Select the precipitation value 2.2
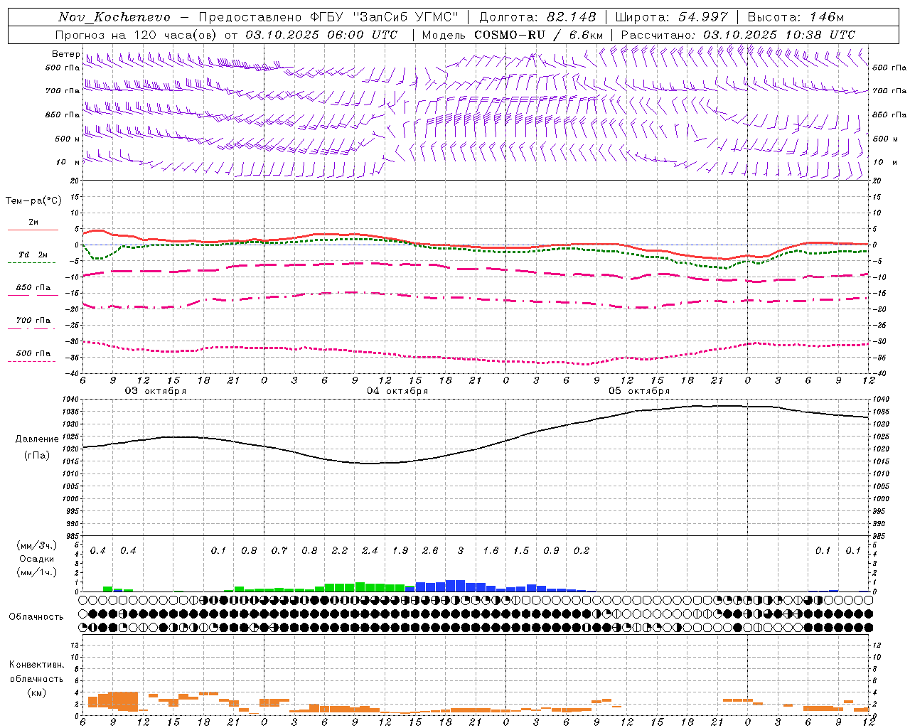This screenshot has width=910, height=728. click(x=340, y=551)
